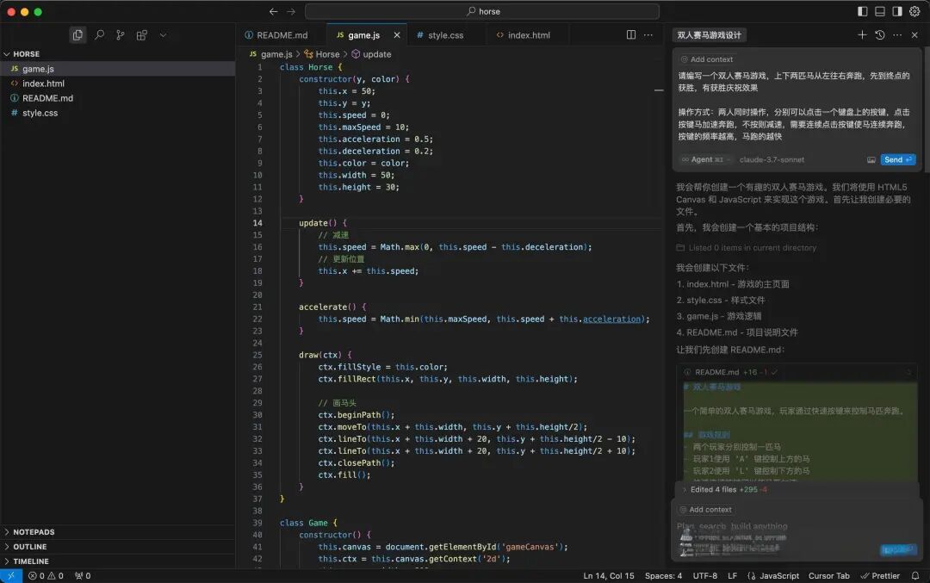Expand additional views chevron in sidebar header
The width and height of the screenshot is (930, 583).
pos(163,35)
